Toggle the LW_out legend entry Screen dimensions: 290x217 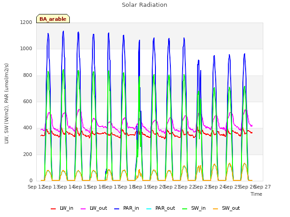click(x=94, y=208)
